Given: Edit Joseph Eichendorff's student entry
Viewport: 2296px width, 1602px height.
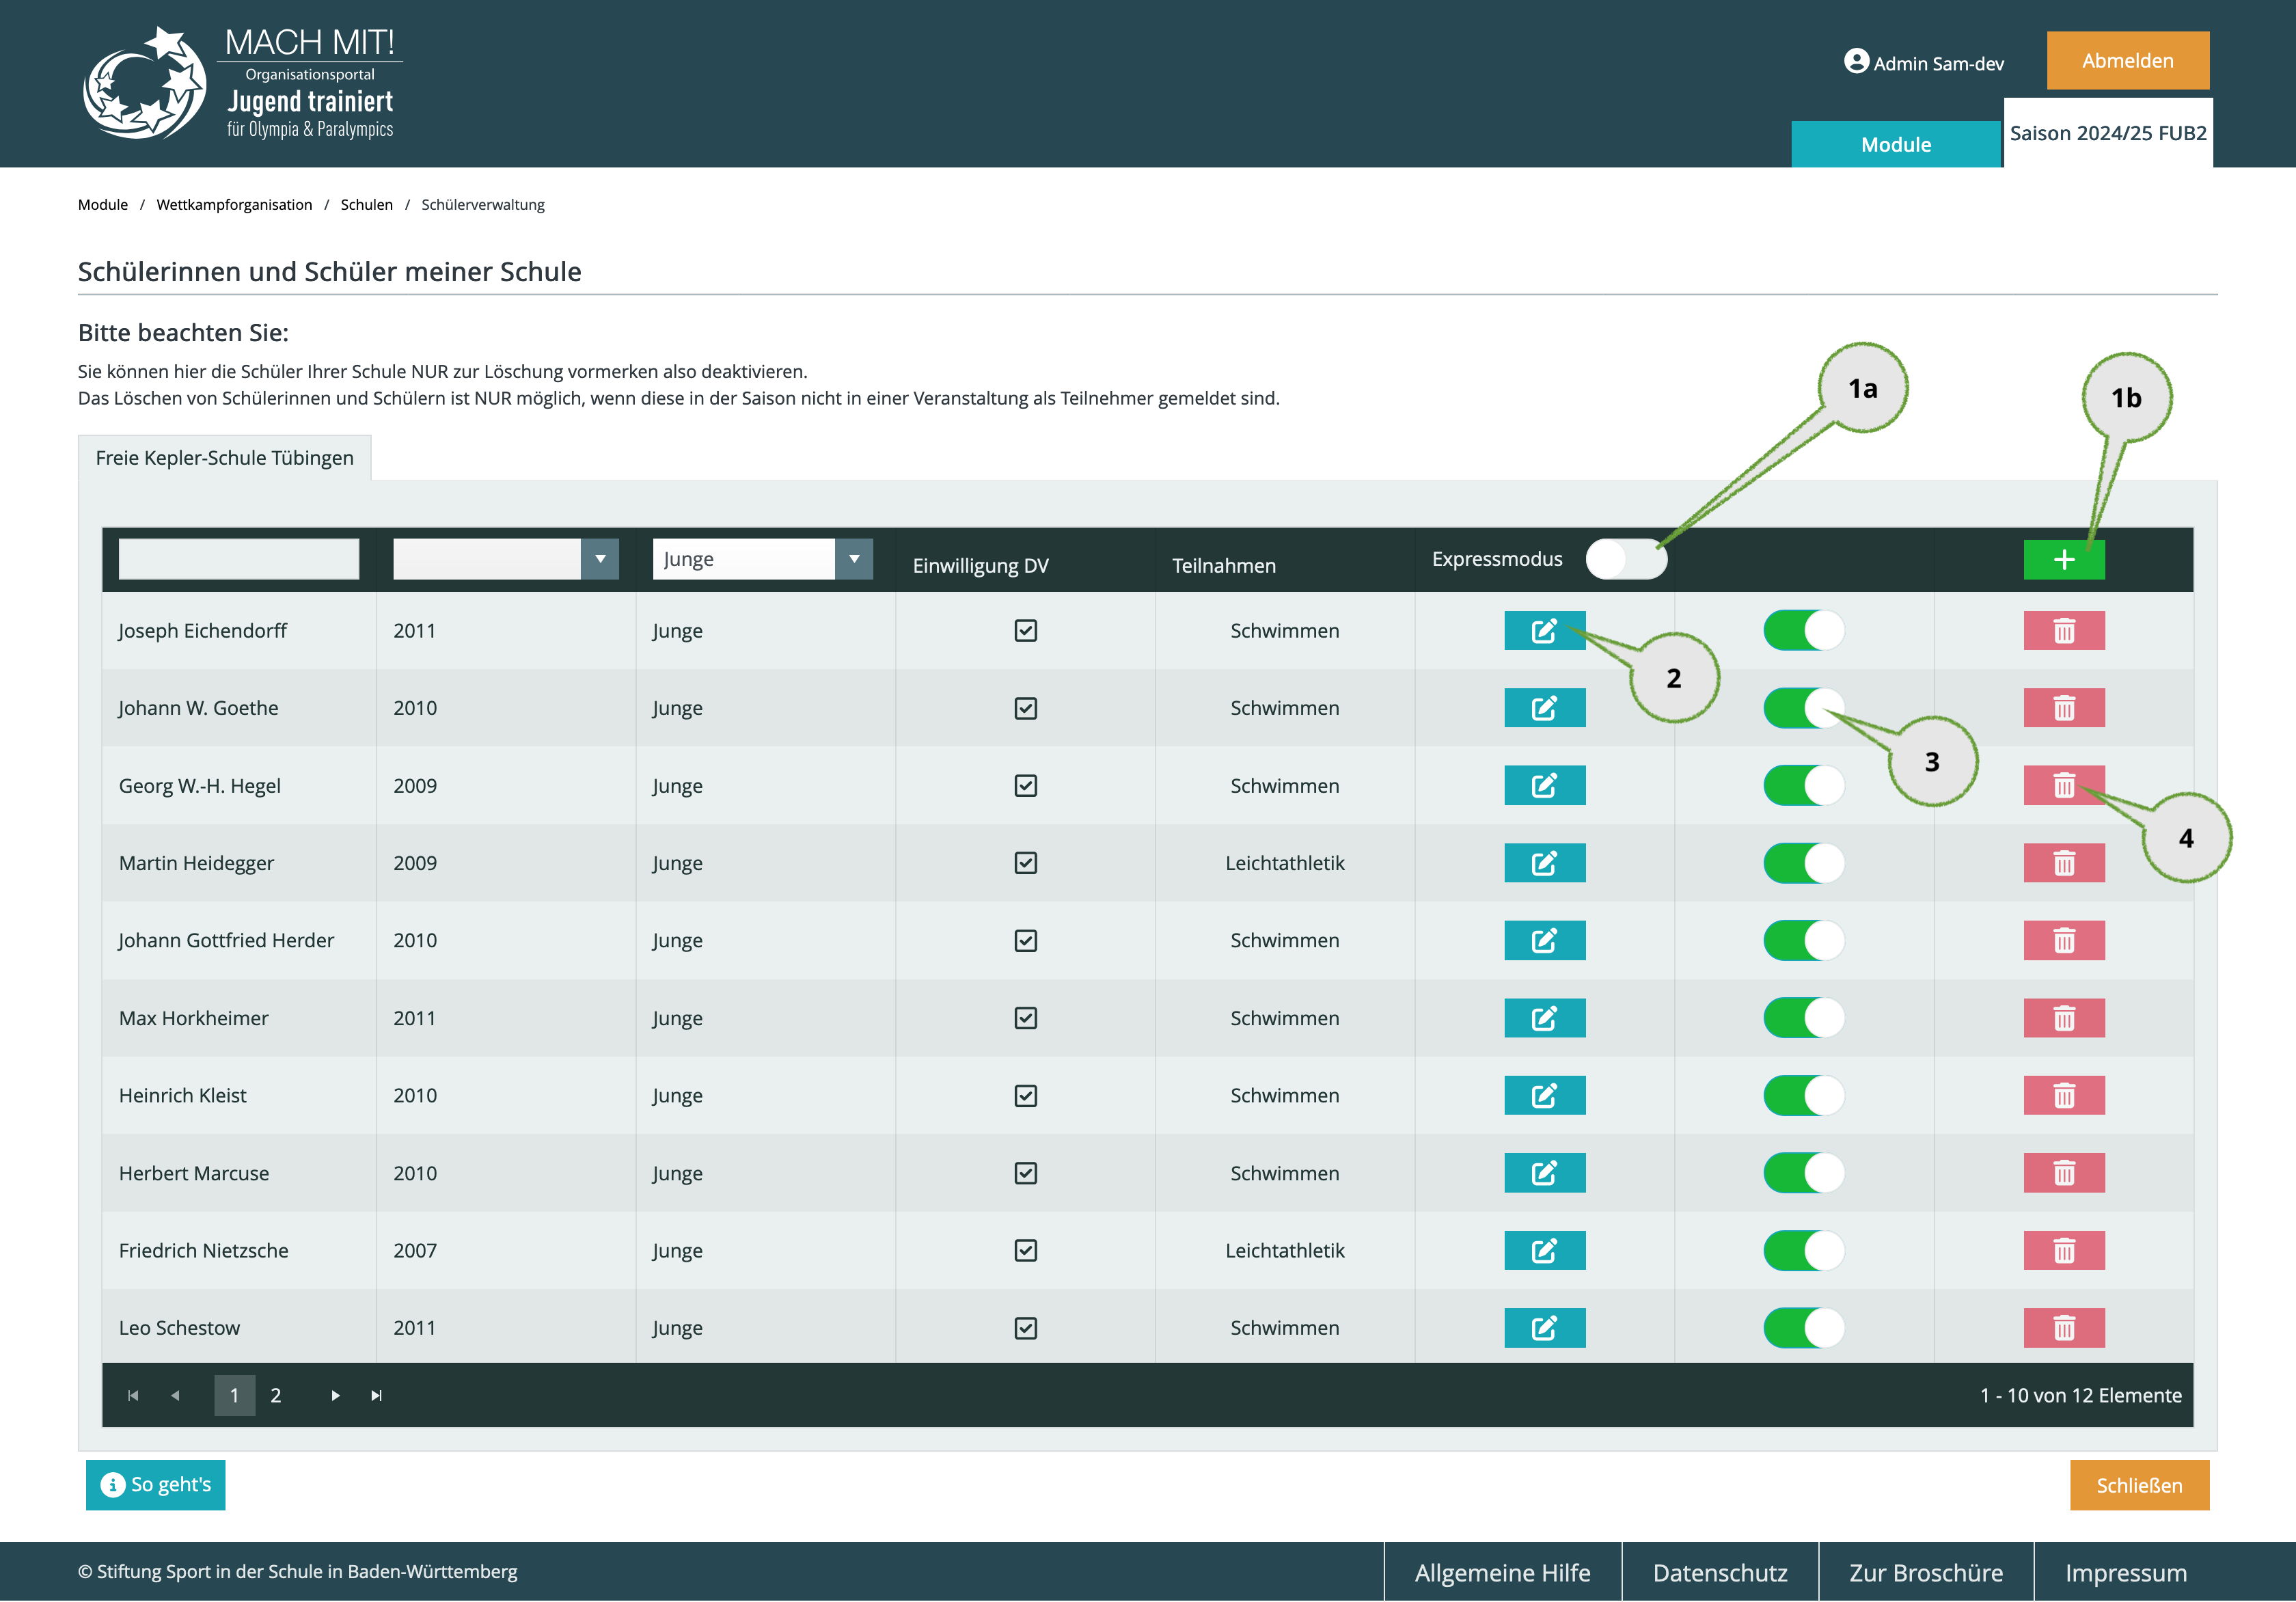Looking at the screenshot, I should [1544, 630].
